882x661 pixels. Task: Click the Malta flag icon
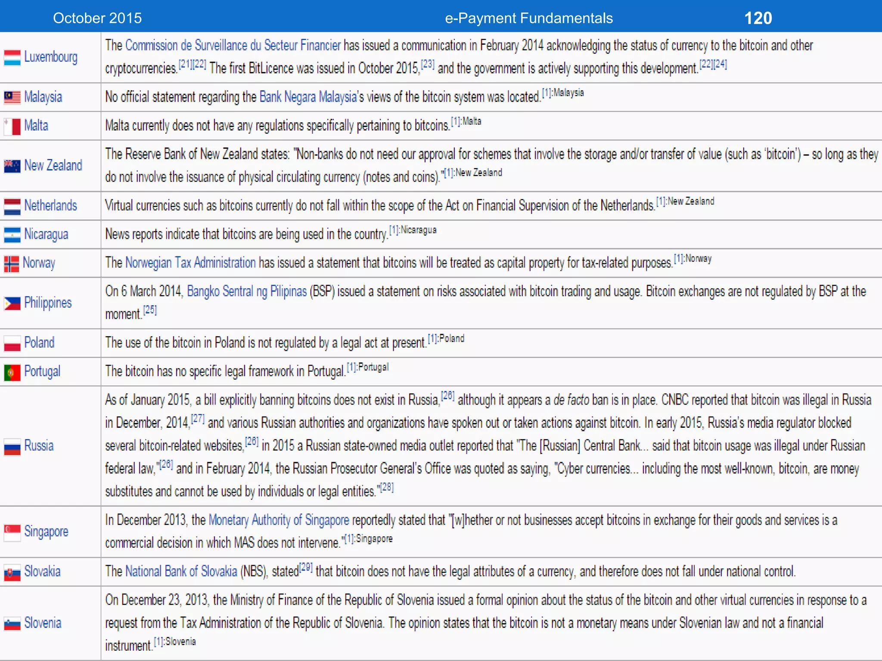[12, 127]
